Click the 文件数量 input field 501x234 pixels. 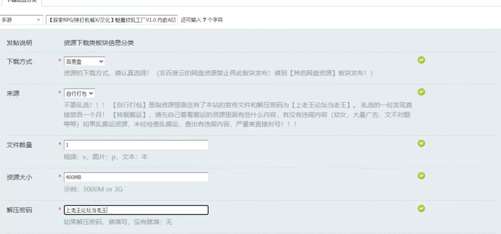[x=136, y=145]
